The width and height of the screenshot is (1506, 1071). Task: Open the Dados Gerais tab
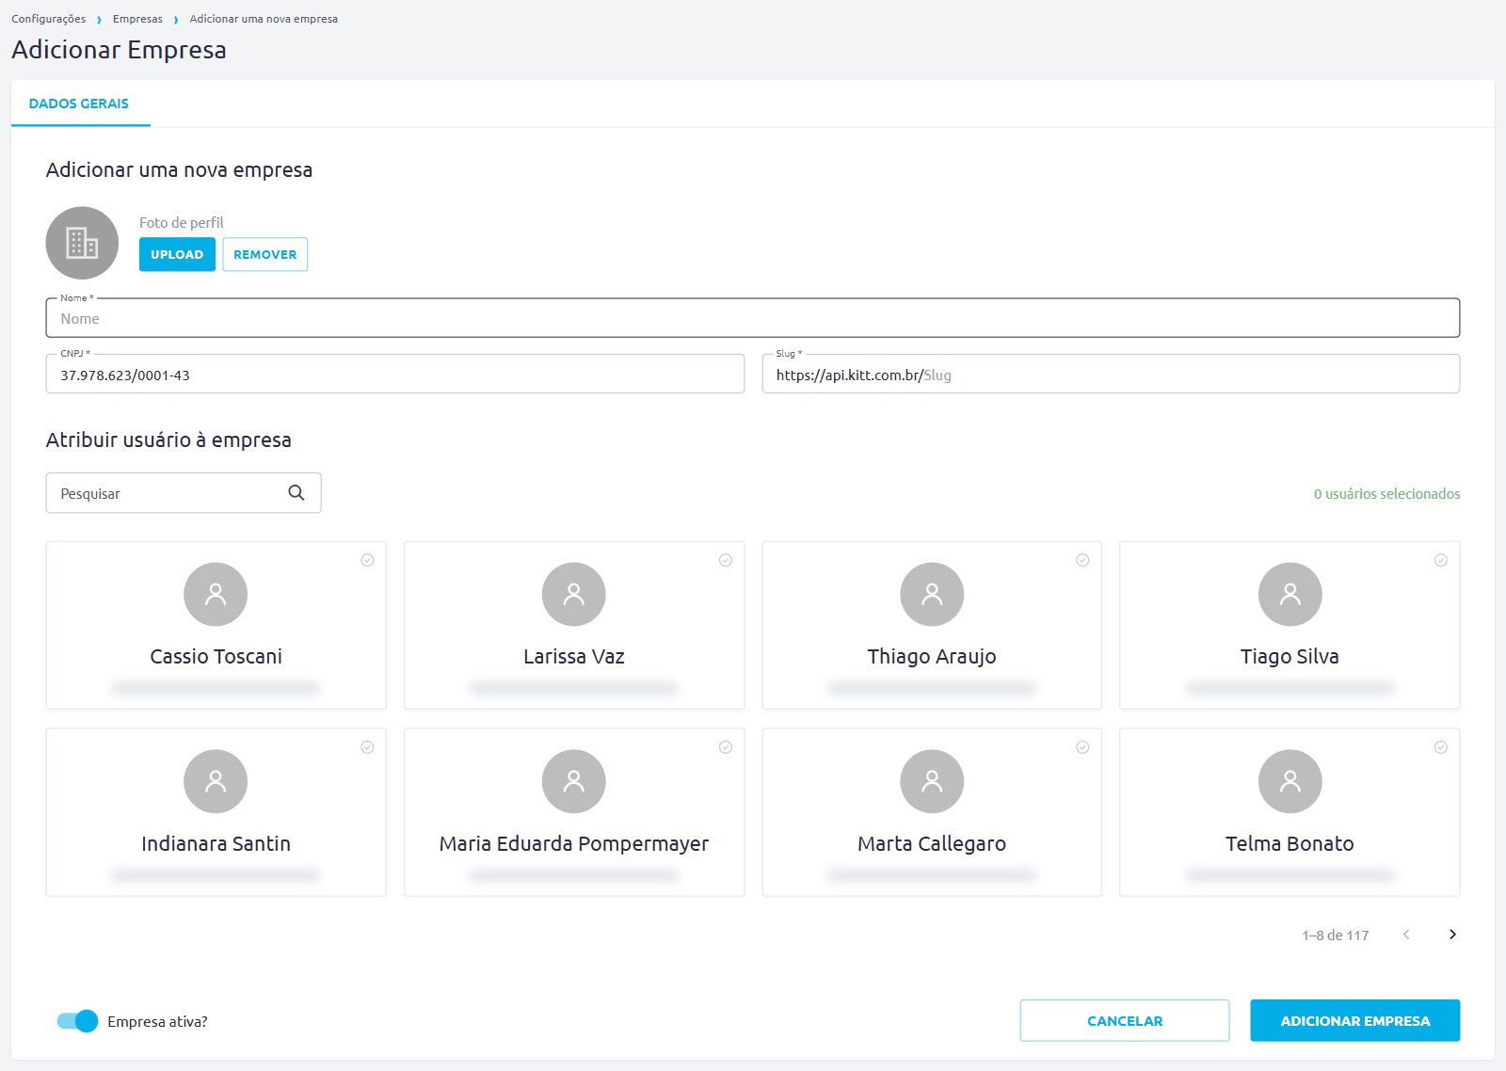(79, 104)
